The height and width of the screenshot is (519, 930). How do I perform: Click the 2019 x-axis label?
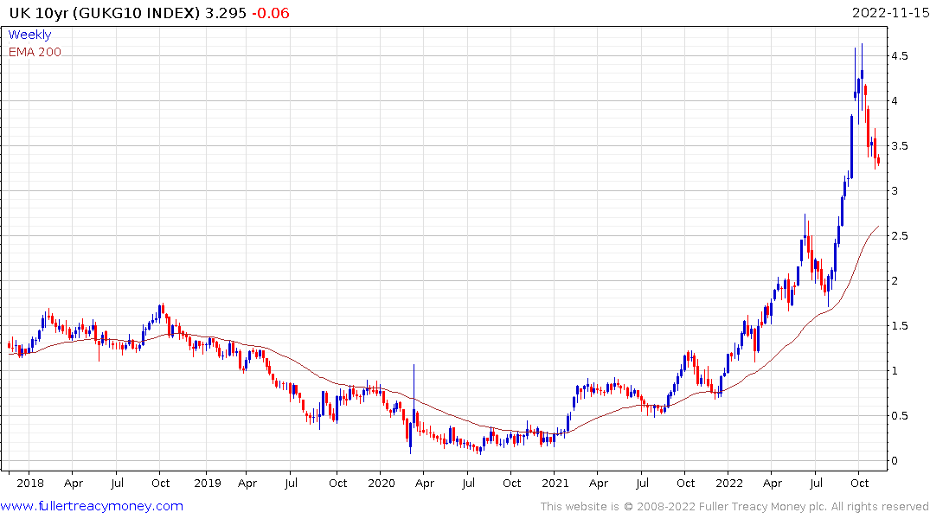[208, 483]
